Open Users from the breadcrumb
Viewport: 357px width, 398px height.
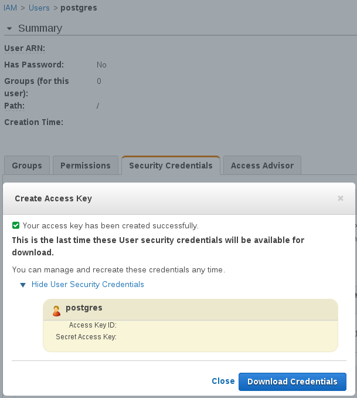pyautogui.click(x=38, y=8)
